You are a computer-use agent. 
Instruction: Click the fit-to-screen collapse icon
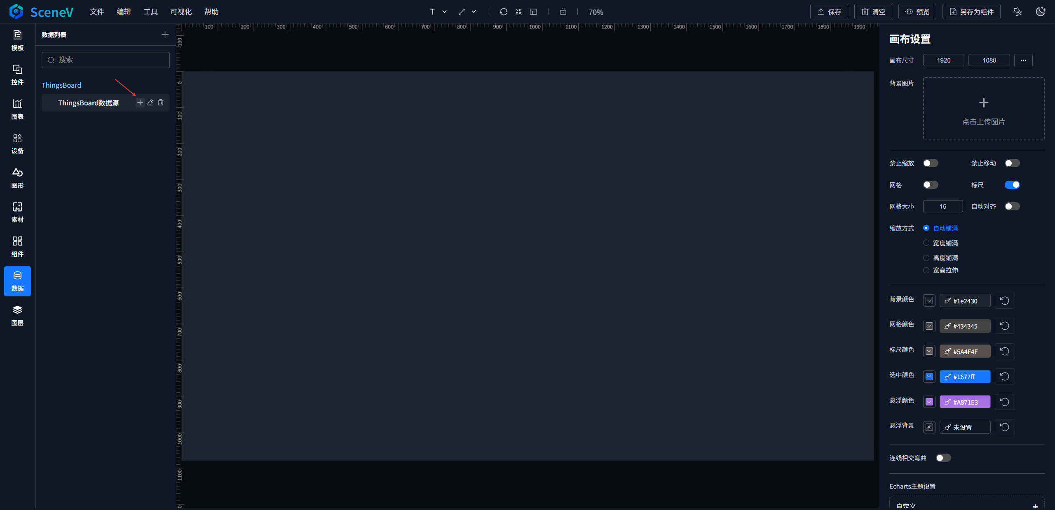click(518, 12)
